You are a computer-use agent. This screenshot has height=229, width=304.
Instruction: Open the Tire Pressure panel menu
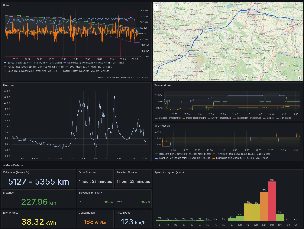coord(162,125)
